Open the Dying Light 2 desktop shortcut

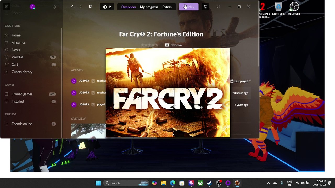click(x=264, y=10)
